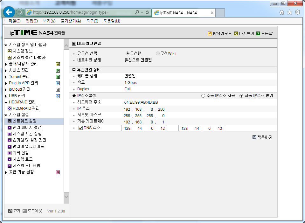Click the 시스템 설정 마법사 icon
This screenshot has width=305, height=223.
(x=9, y=58)
